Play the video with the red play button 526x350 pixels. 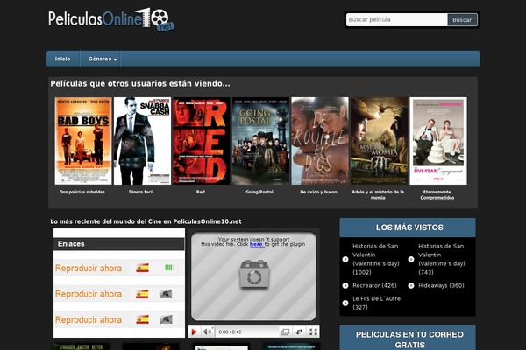point(194,332)
